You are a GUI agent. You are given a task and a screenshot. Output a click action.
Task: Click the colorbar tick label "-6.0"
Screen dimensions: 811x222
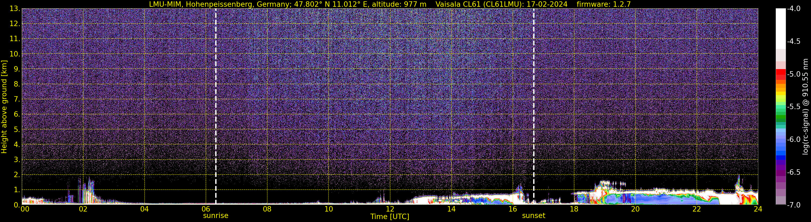point(793,139)
